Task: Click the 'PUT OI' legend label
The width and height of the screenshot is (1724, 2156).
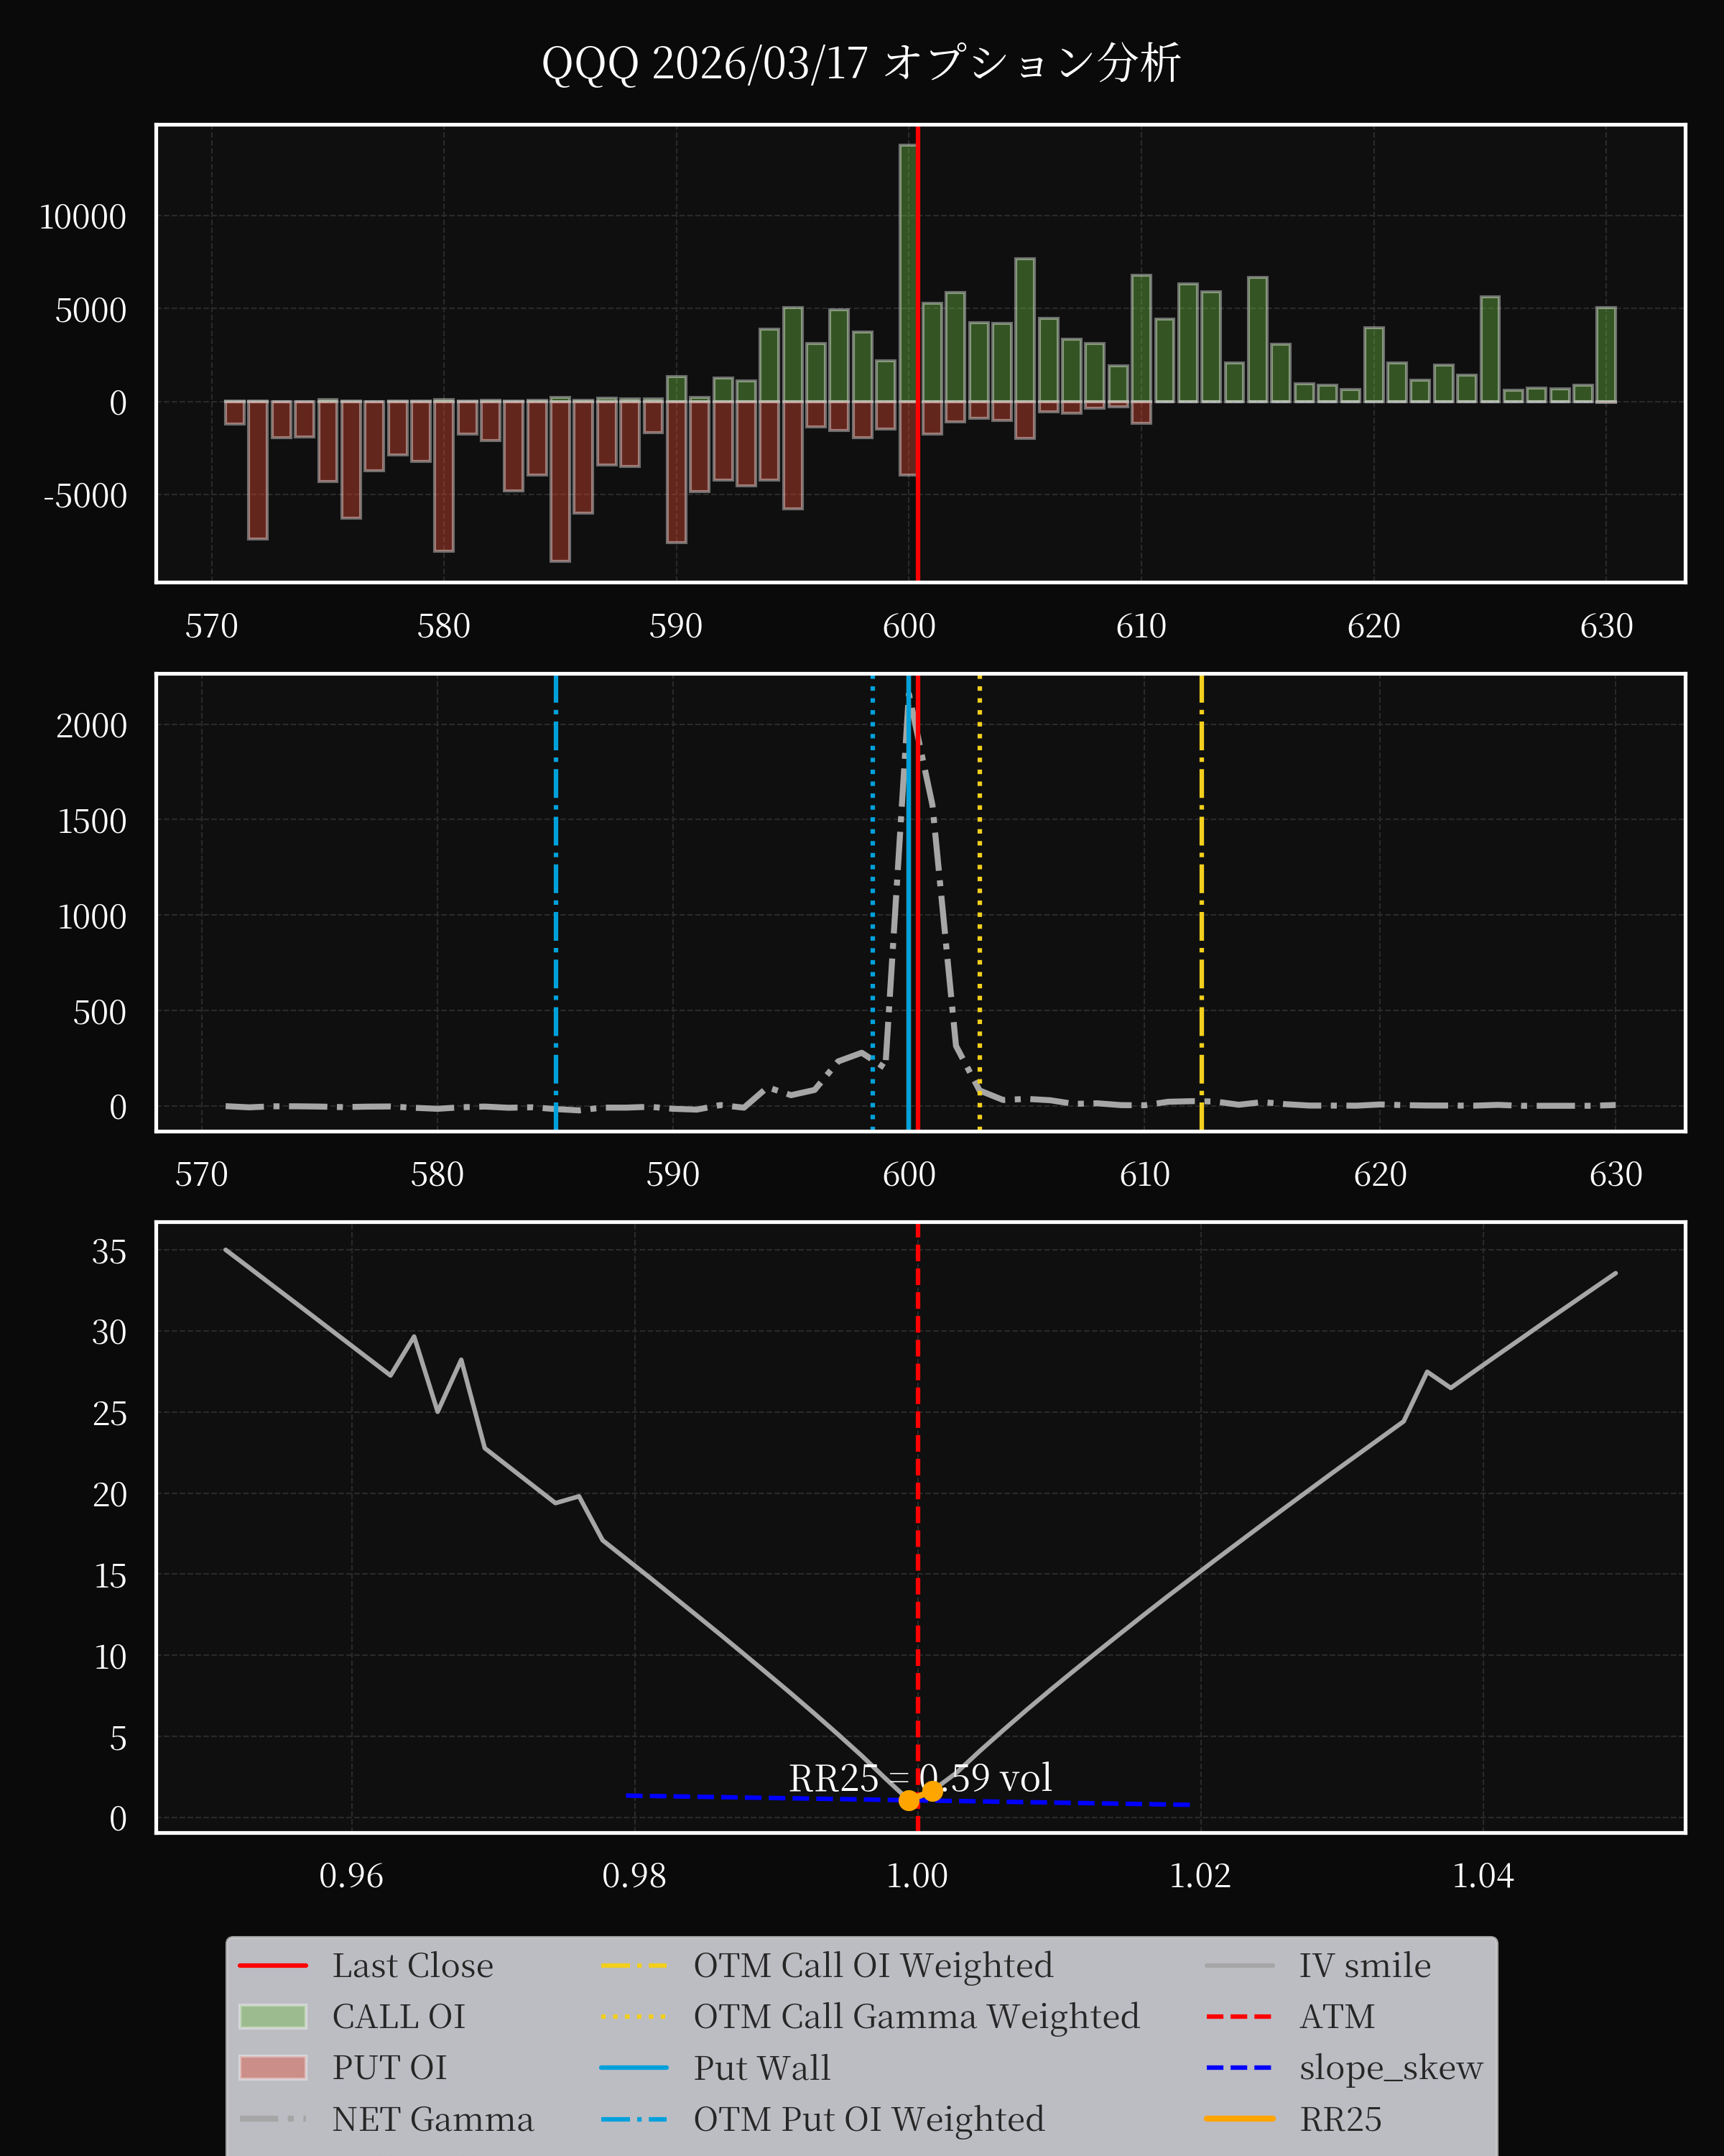Action: pos(390,2067)
